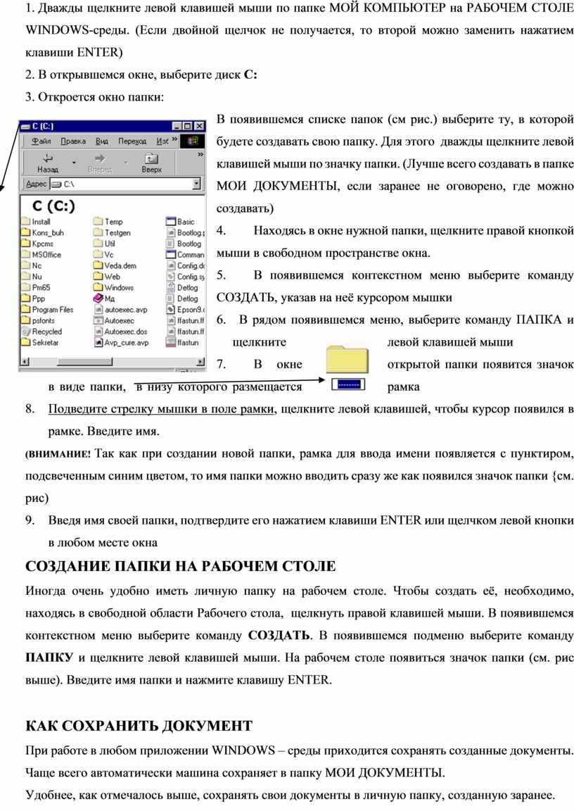The width and height of the screenshot is (574, 811).
Task: Select the Avp_cure.avp file icon
Action: tap(98, 342)
